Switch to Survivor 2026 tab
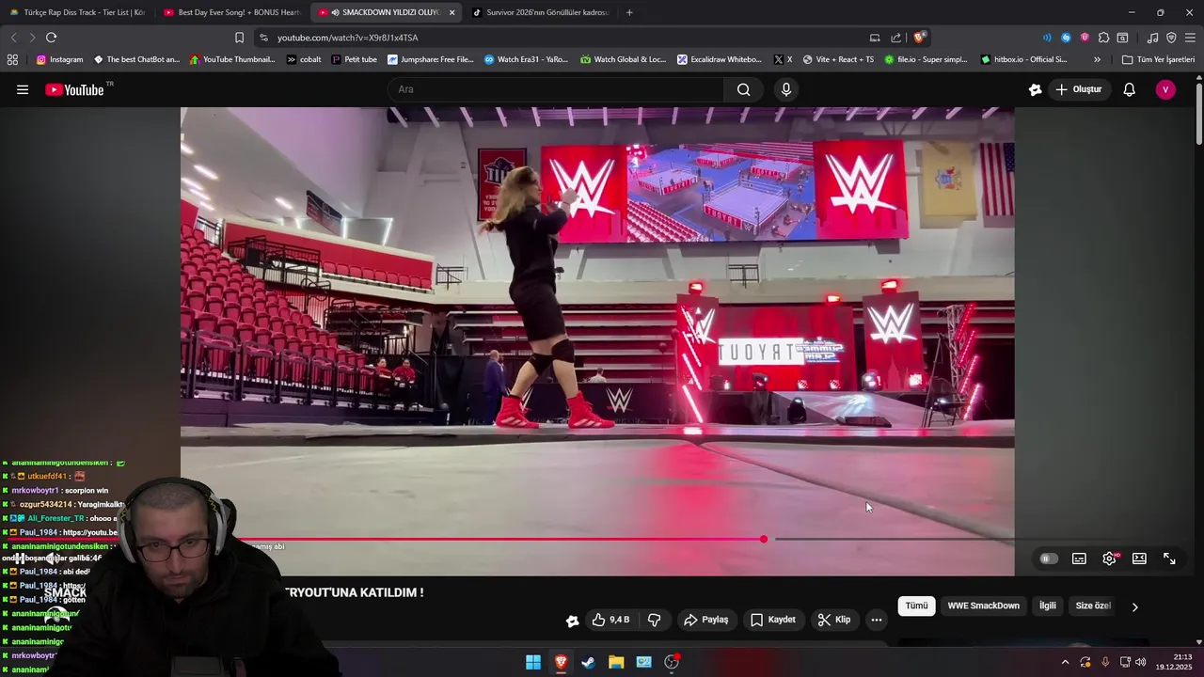Viewport: 1204px width, 677px height. [x=540, y=12]
